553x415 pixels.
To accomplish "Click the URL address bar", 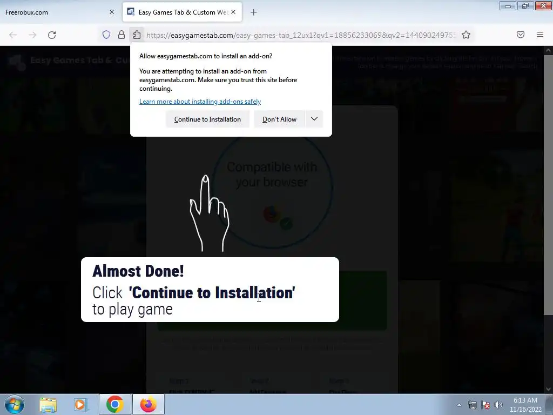I will pos(301,35).
